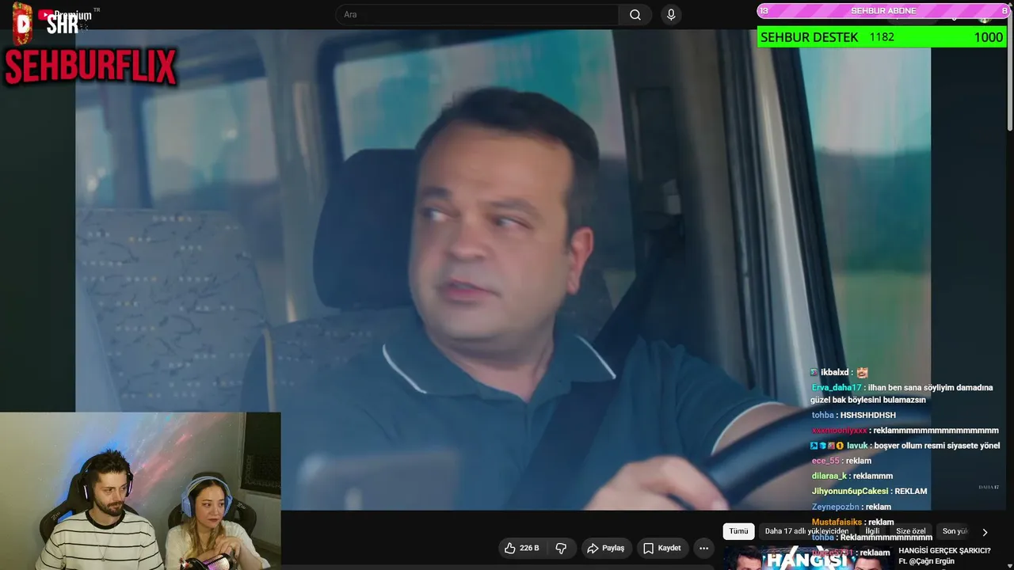Viewport: 1014px width, 570px height.
Task: Select the Size özel filter chip
Action: [x=910, y=531]
